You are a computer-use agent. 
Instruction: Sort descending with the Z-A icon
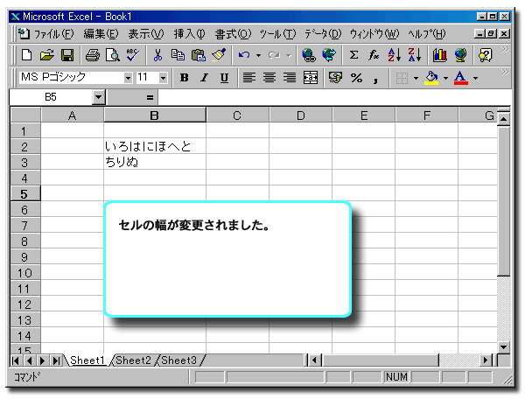tap(414, 55)
